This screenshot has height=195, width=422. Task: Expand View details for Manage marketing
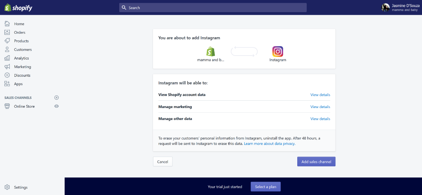click(x=320, y=107)
